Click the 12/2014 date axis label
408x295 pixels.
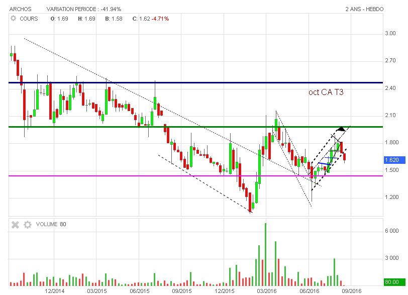54,291
